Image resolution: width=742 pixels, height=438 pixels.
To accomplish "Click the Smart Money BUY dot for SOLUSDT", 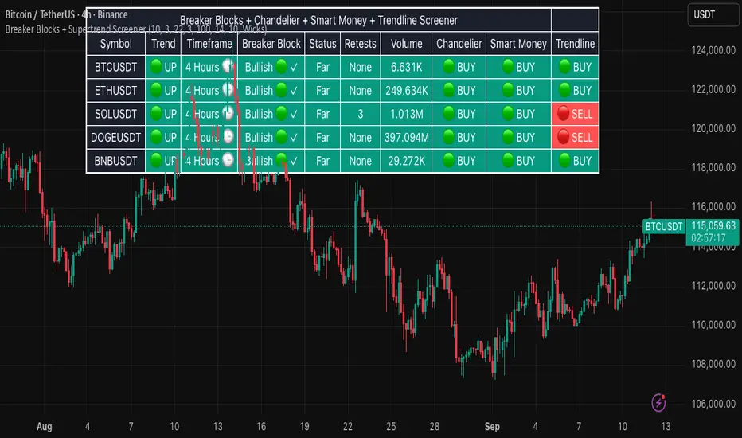I will click(x=508, y=113).
